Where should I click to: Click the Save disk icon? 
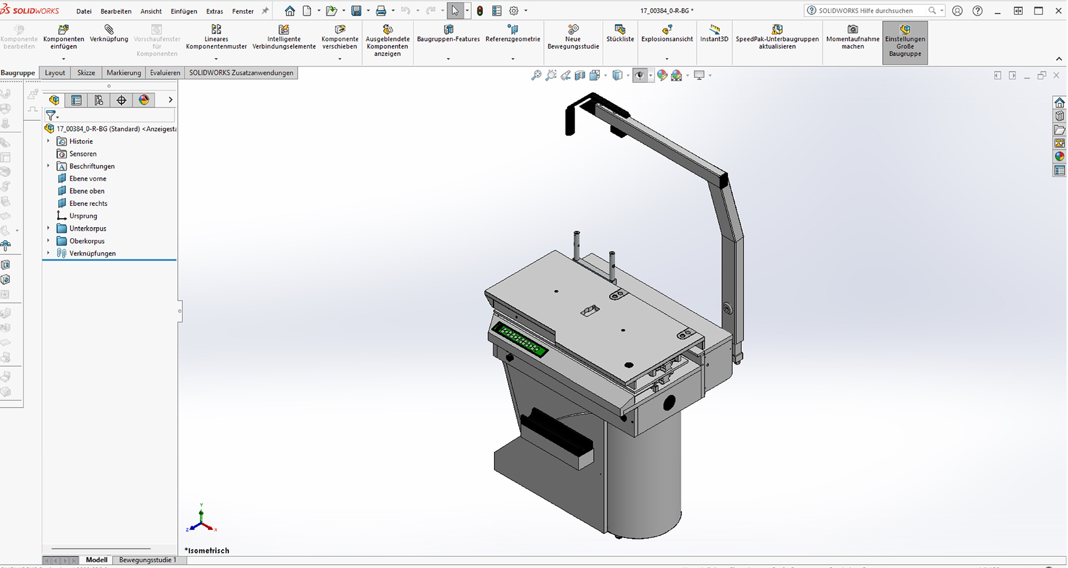(356, 11)
